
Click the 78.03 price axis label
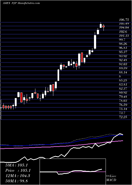[x=123, y=101]
